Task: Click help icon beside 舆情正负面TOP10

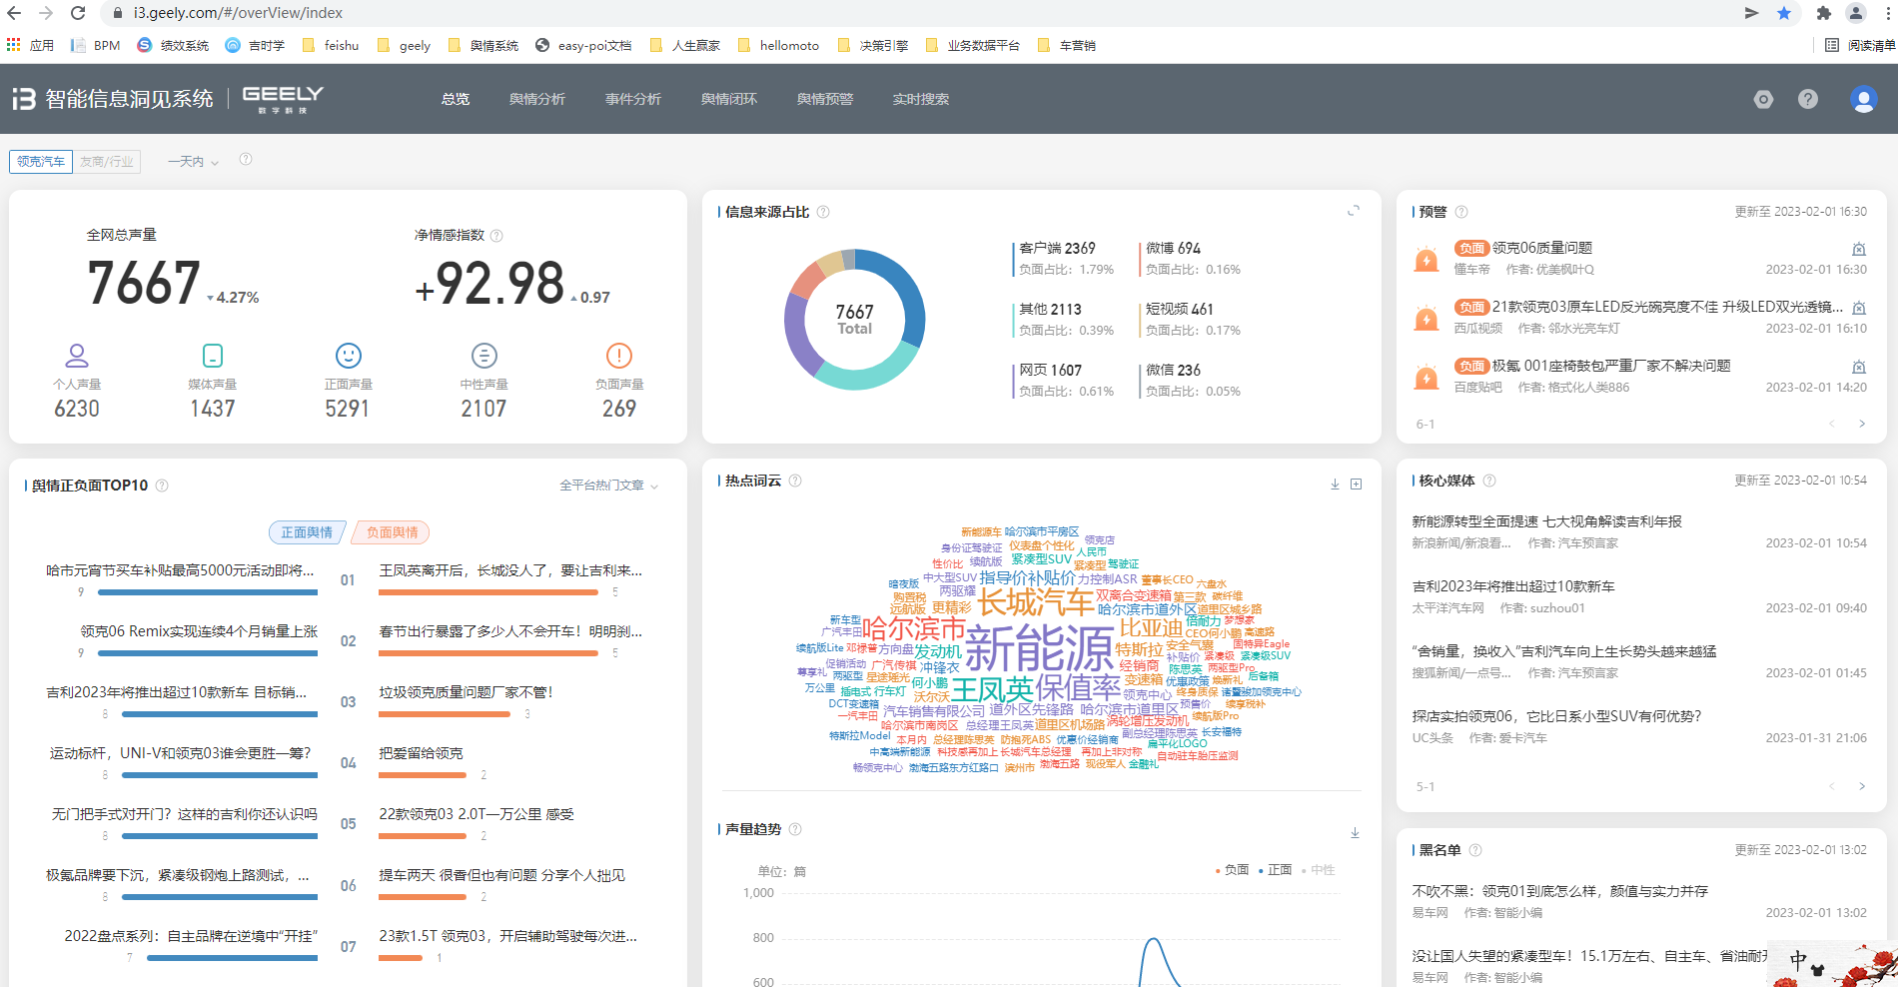Action: 162,486
